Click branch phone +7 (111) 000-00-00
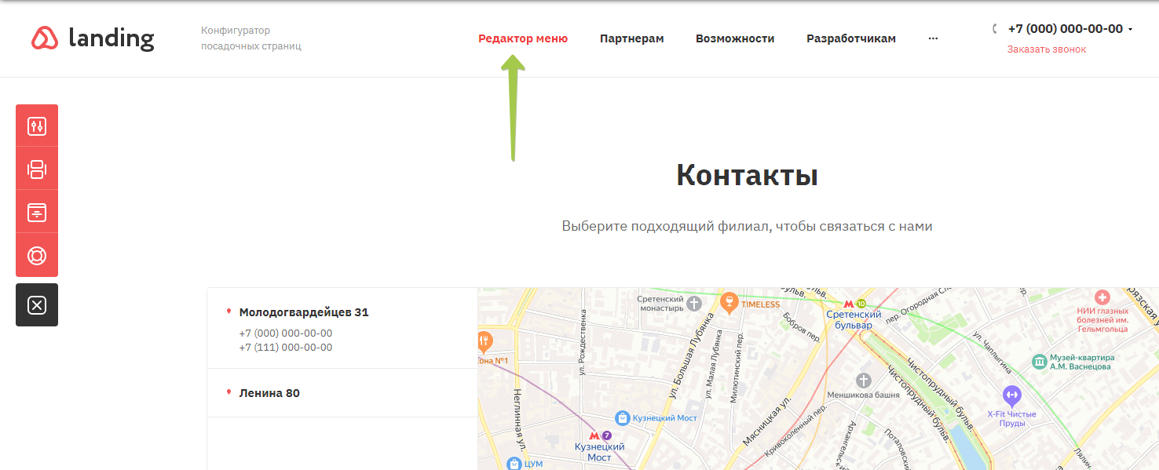This screenshot has width=1159, height=470. 286,348
